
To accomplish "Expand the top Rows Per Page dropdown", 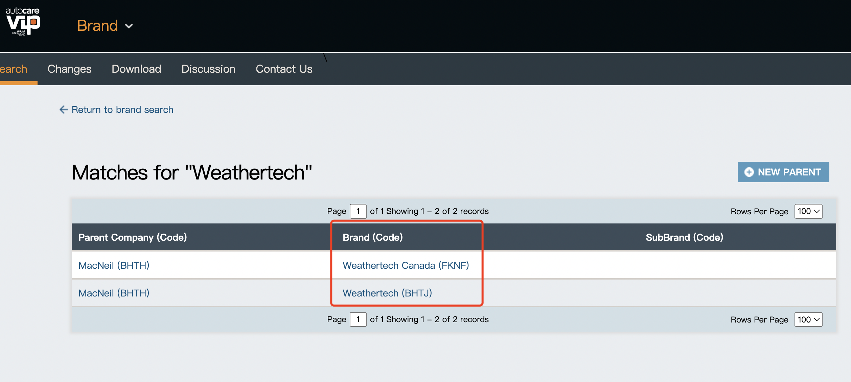I will [x=808, y=211].
